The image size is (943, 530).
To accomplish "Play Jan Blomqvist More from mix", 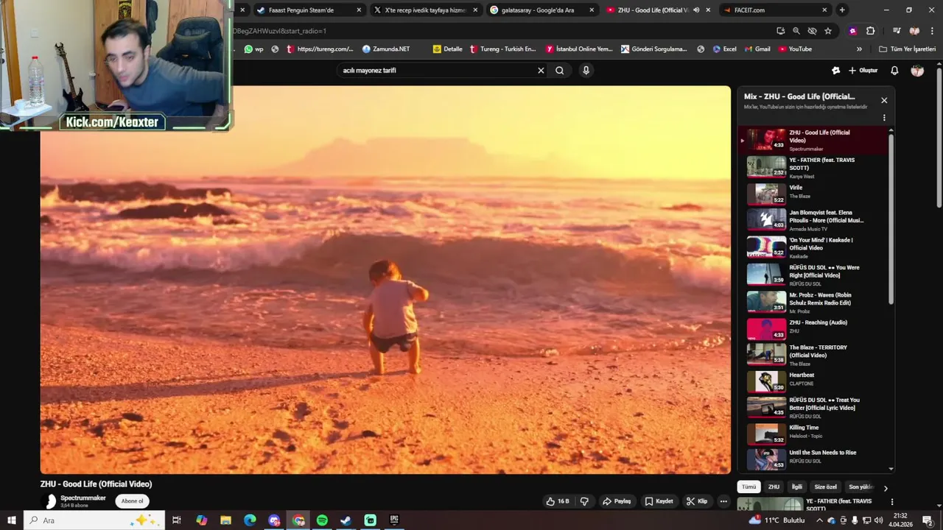I will pos(814,220).
